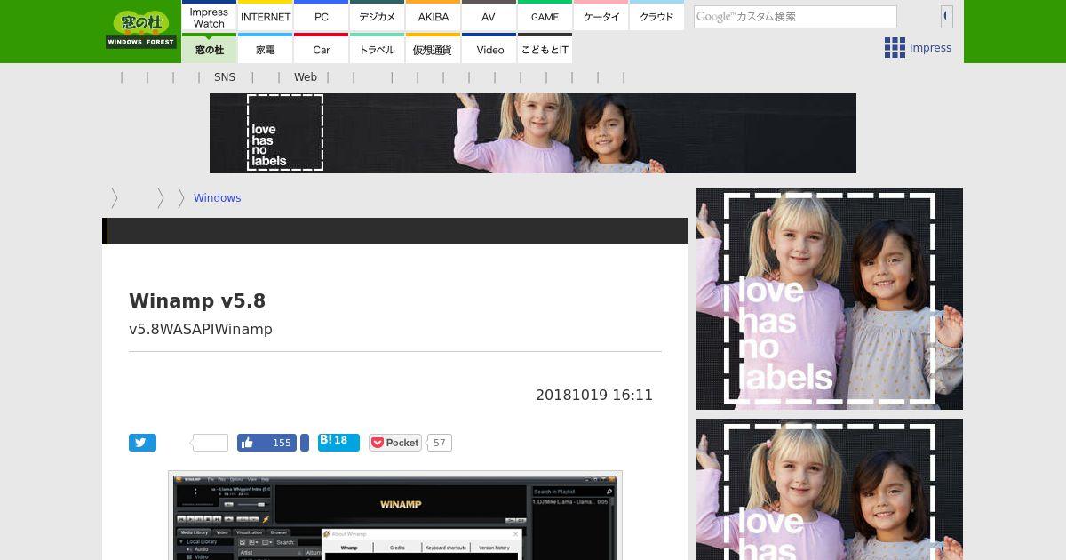
Task: Open the デジカメ tab
Action: [378, 17]
